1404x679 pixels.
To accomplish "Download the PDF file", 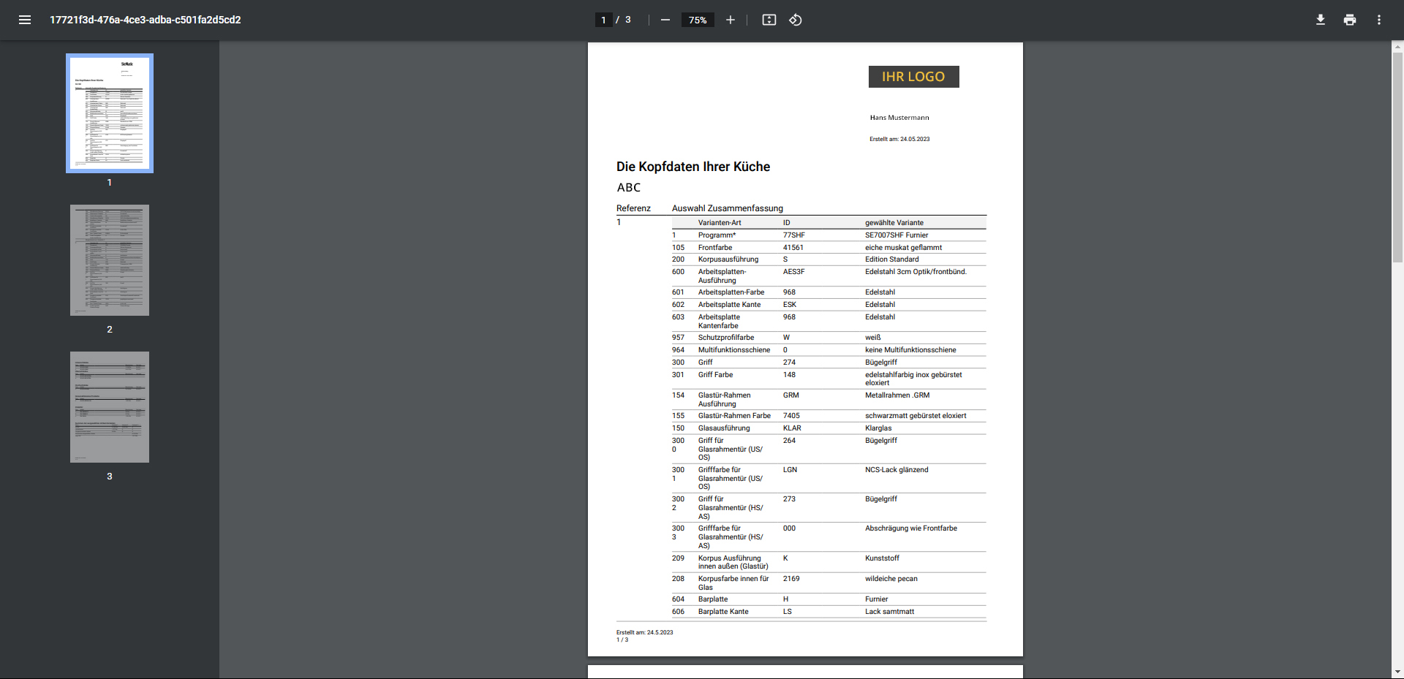I will (1320, 20).
